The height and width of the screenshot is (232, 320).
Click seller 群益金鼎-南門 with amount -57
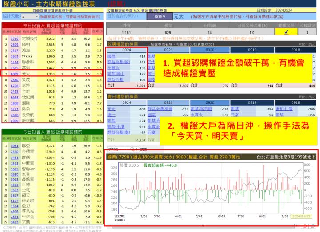click(x=119, y=133)
